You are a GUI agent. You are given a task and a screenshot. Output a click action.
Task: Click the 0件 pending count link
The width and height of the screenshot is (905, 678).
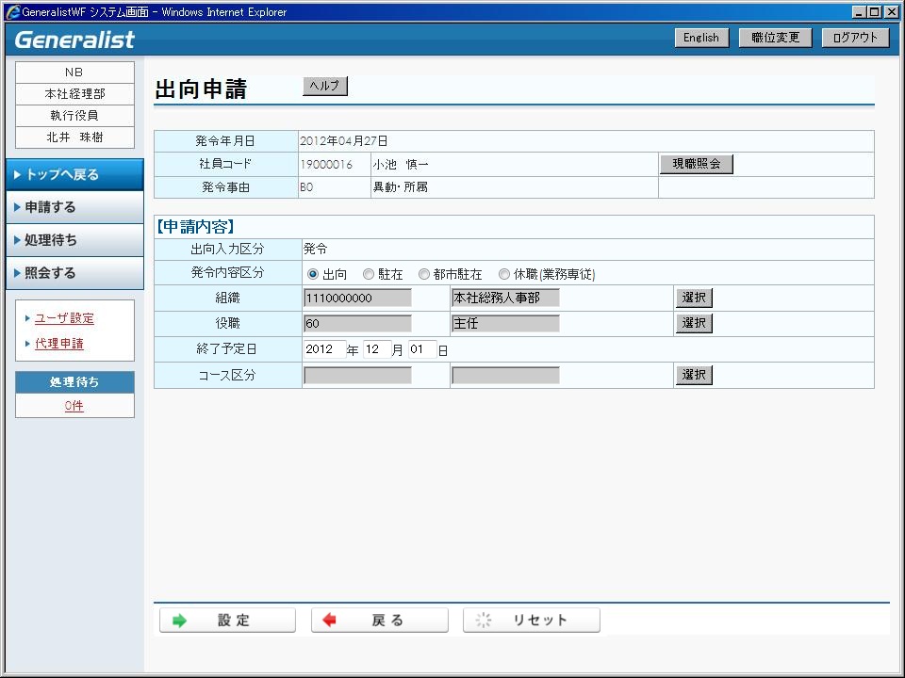point(74,406)
